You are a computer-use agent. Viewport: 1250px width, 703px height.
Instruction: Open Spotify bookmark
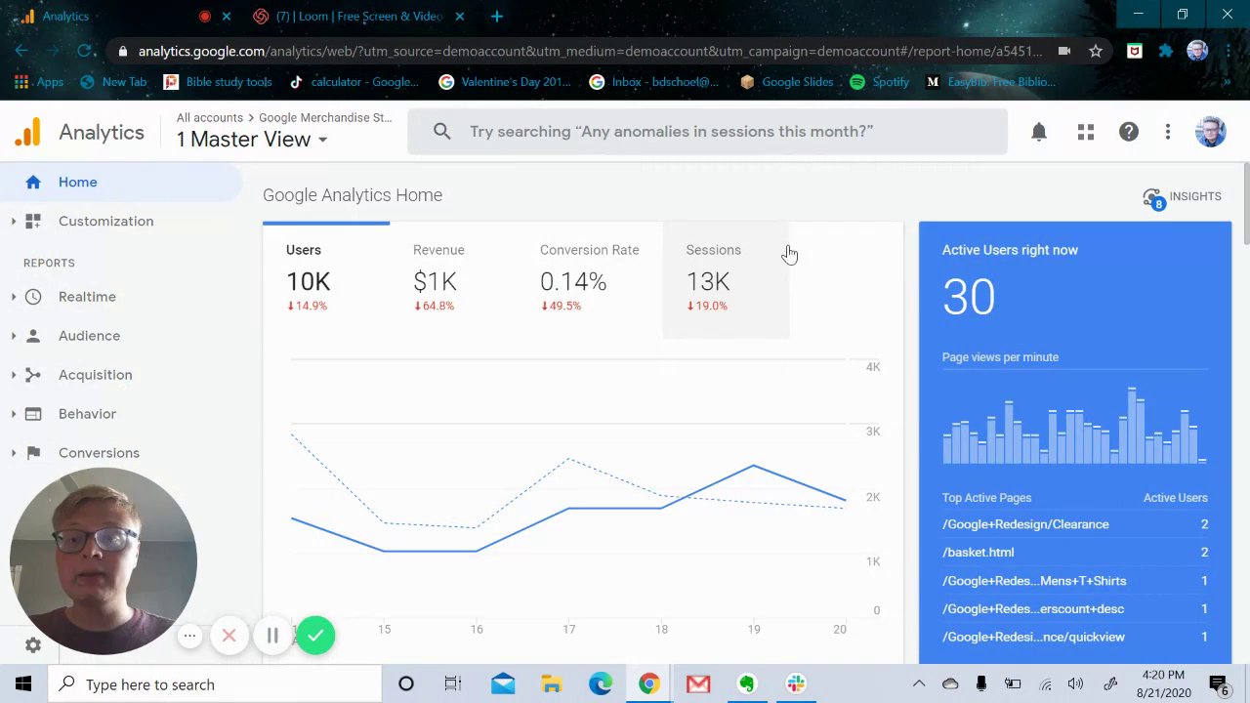[879, 82]
